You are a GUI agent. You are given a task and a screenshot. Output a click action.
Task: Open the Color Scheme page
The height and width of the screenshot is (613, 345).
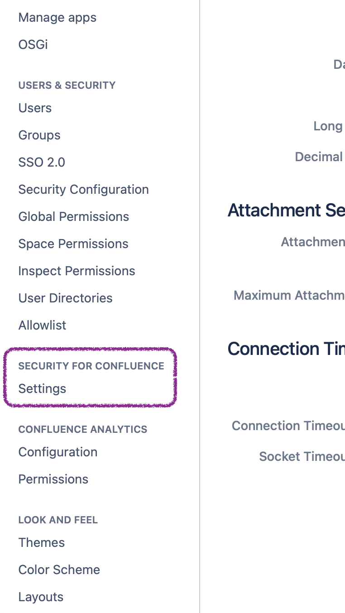click(59, 570)
